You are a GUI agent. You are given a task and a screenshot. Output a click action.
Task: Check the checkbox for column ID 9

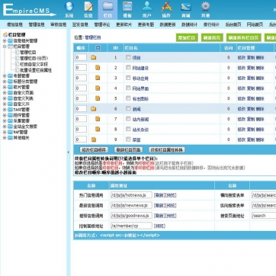[x=128, y=140]
